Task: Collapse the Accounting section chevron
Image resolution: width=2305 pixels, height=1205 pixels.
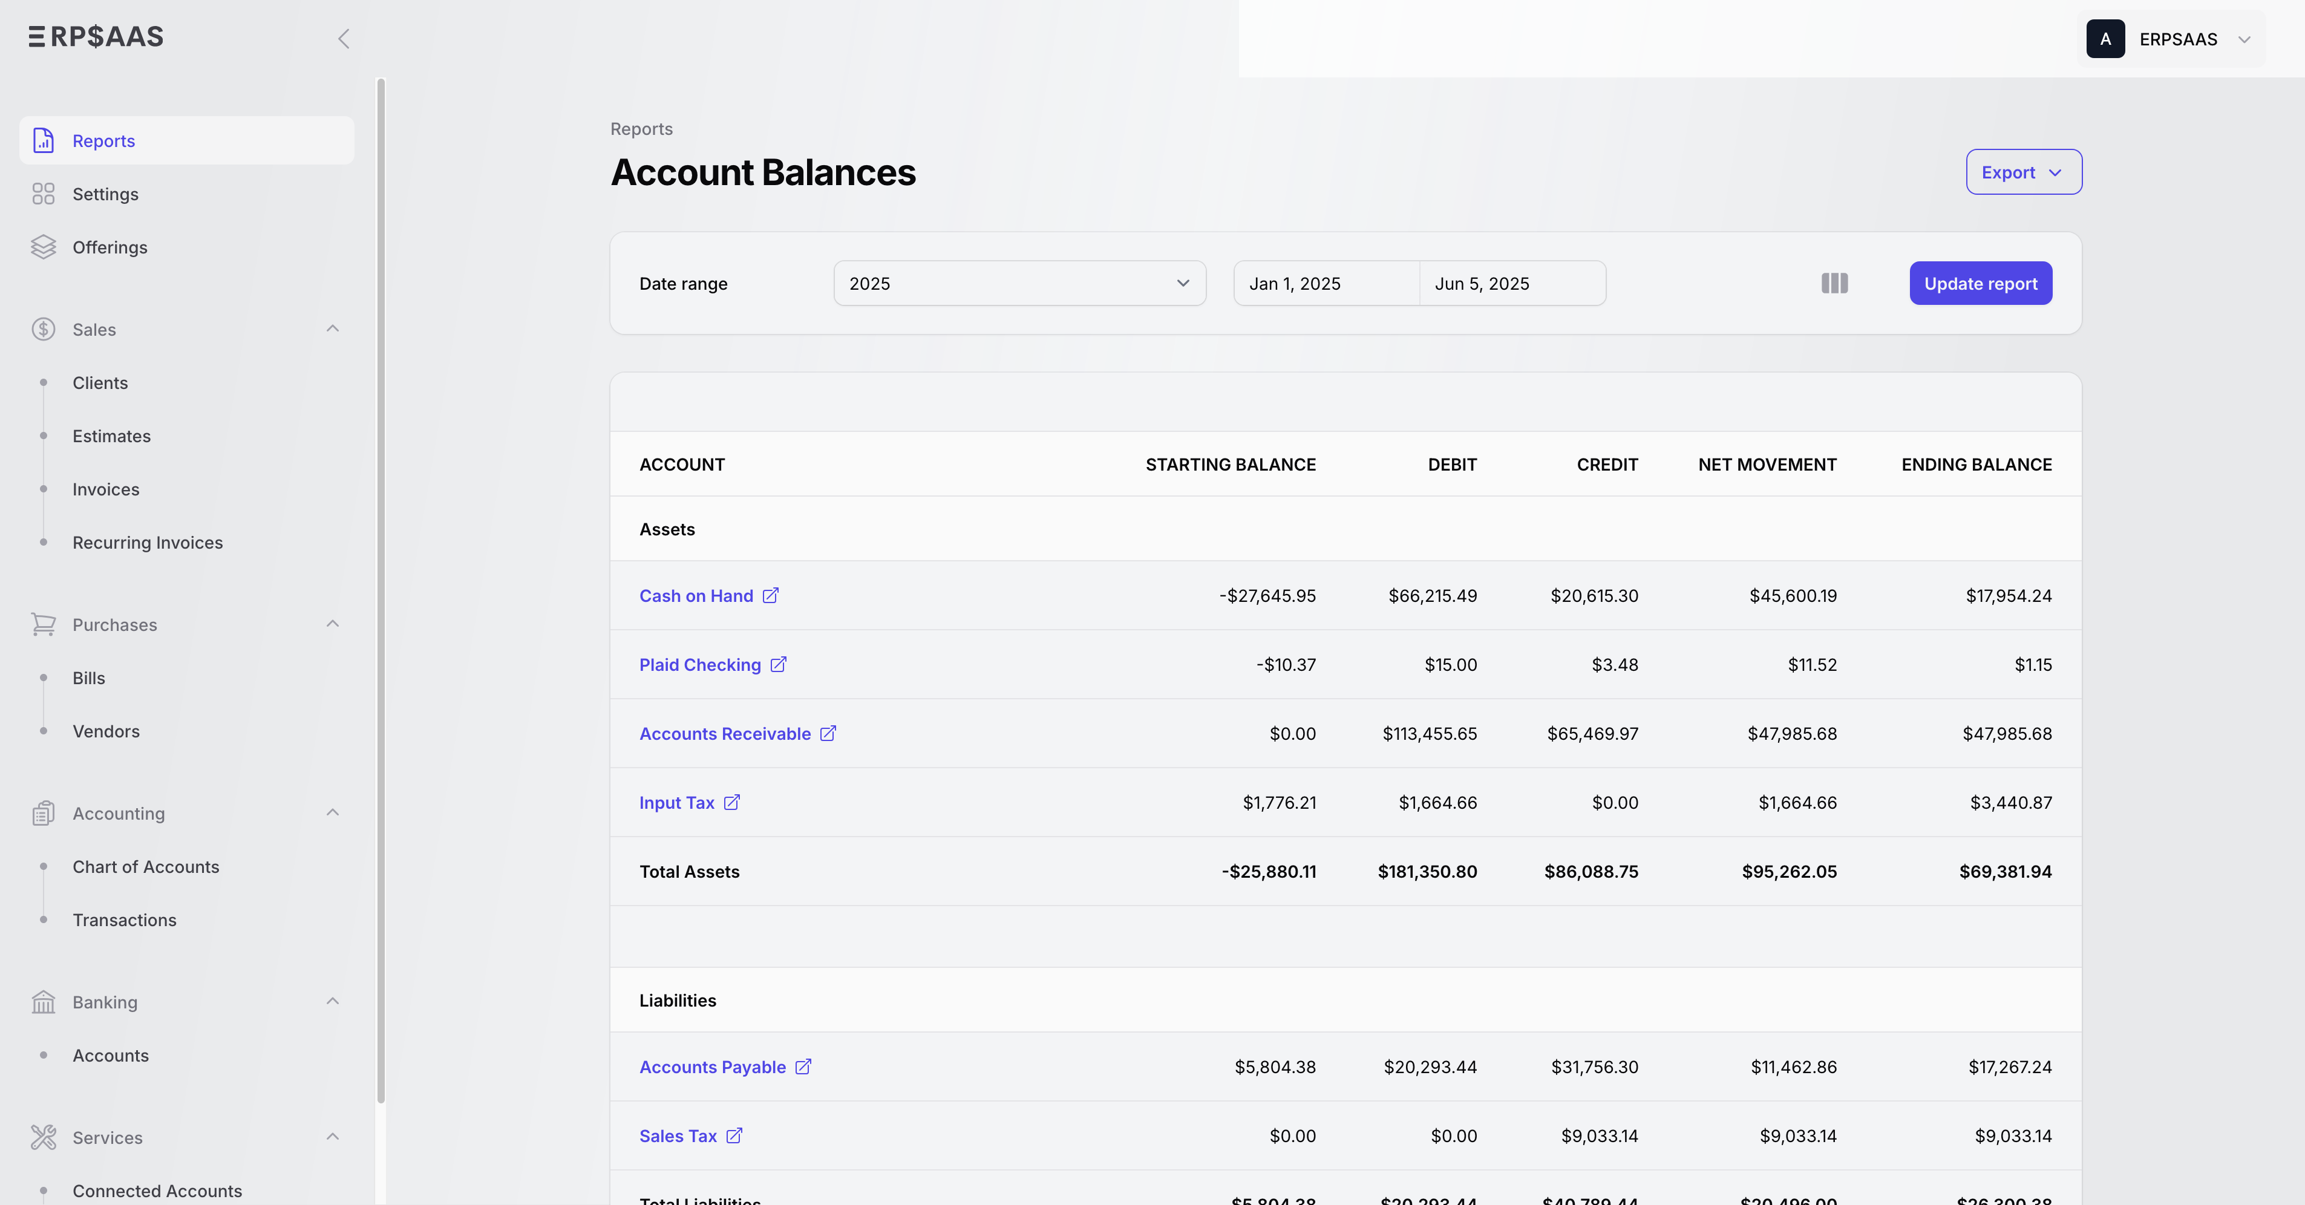Action: tap(333, 812)
